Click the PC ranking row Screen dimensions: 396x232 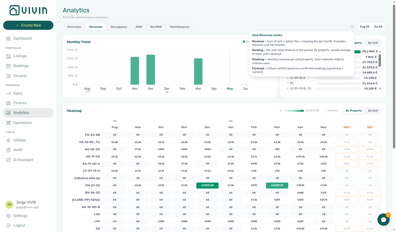[331, 84]
